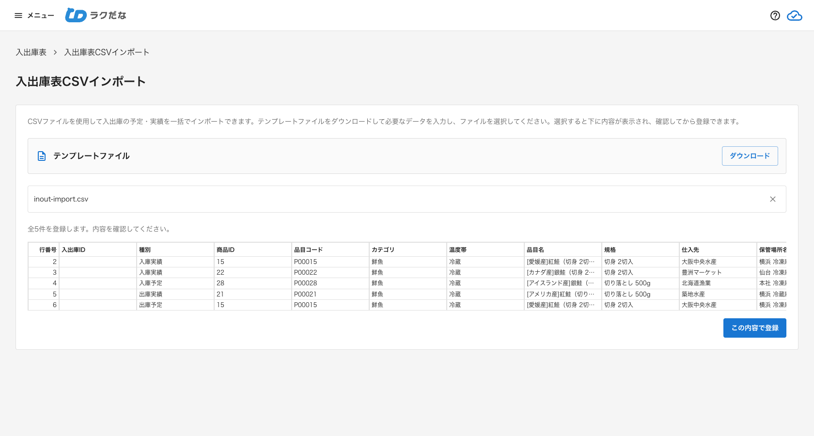Click the P00022 item code cell
Image resolution: width=814 pixels, height=436 pixels.
pos(330,273)
